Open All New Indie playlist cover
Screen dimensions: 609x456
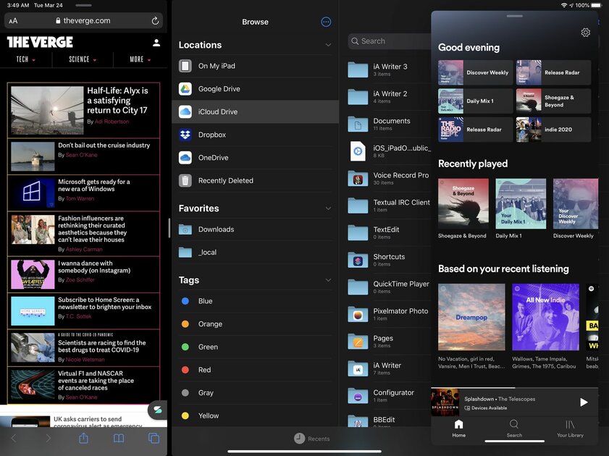coord(545,317)
